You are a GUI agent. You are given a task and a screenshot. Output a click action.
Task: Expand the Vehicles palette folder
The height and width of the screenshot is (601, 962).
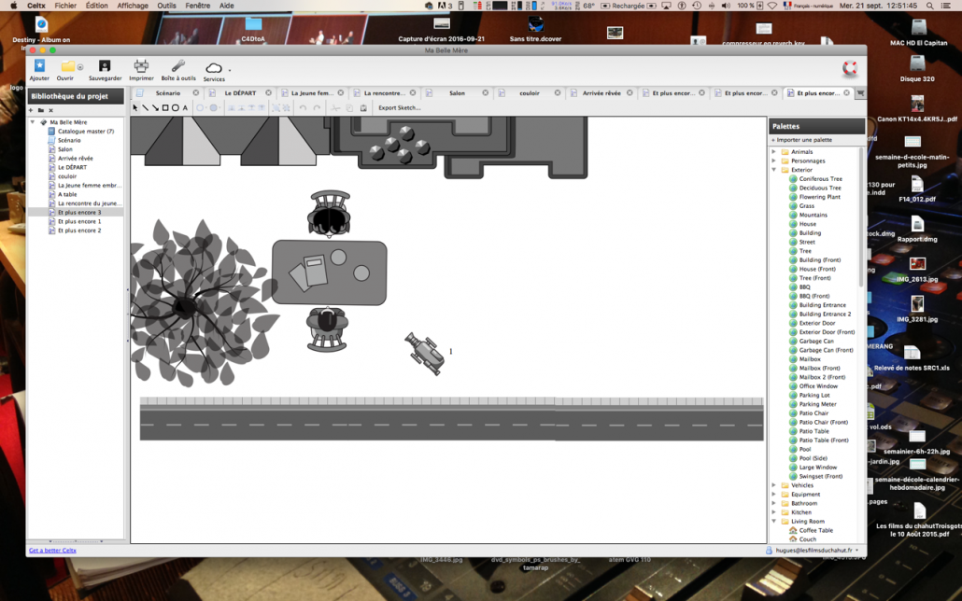click(x=773, y=485)
